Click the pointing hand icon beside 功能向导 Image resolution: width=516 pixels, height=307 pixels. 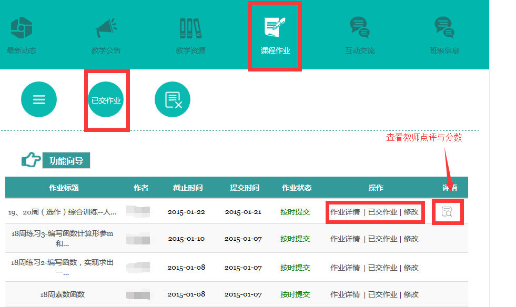point(31,160)
